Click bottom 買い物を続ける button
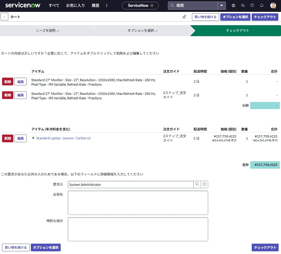Screen dimensions: 281x254 click(16, 247)
